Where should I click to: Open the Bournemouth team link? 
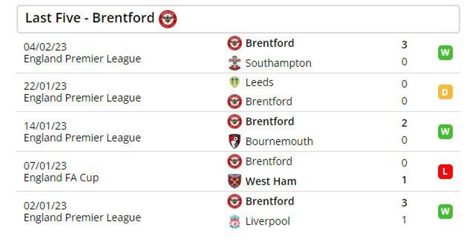click(279, 141)
